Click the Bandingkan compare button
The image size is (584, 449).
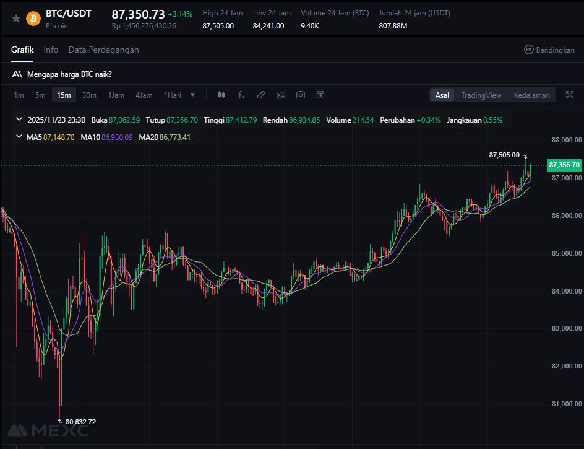point(549,50)
